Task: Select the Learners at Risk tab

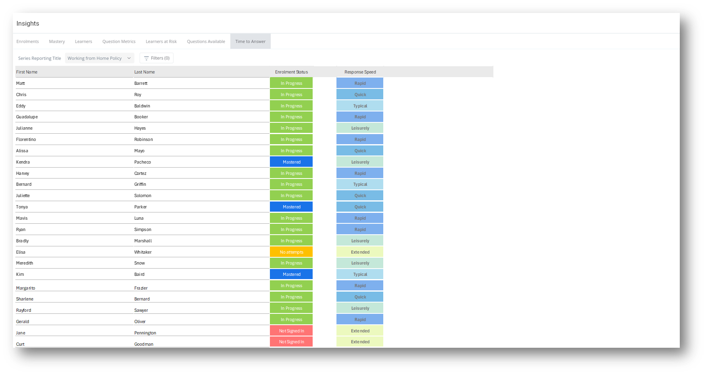Action: pos(161,42)
